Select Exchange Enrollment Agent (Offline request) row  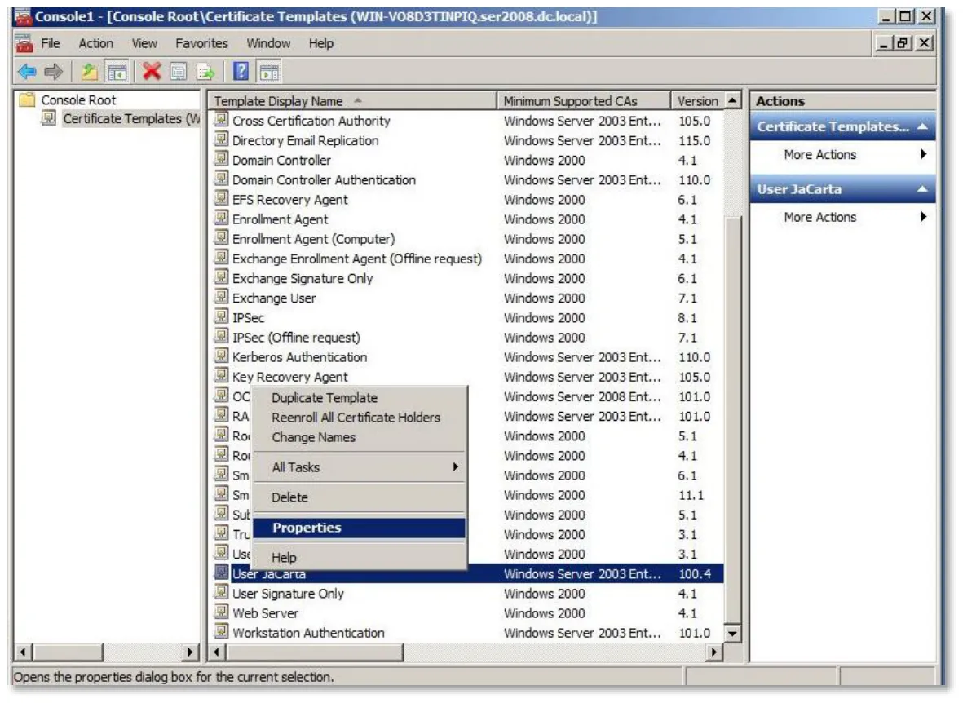(466, 259)
